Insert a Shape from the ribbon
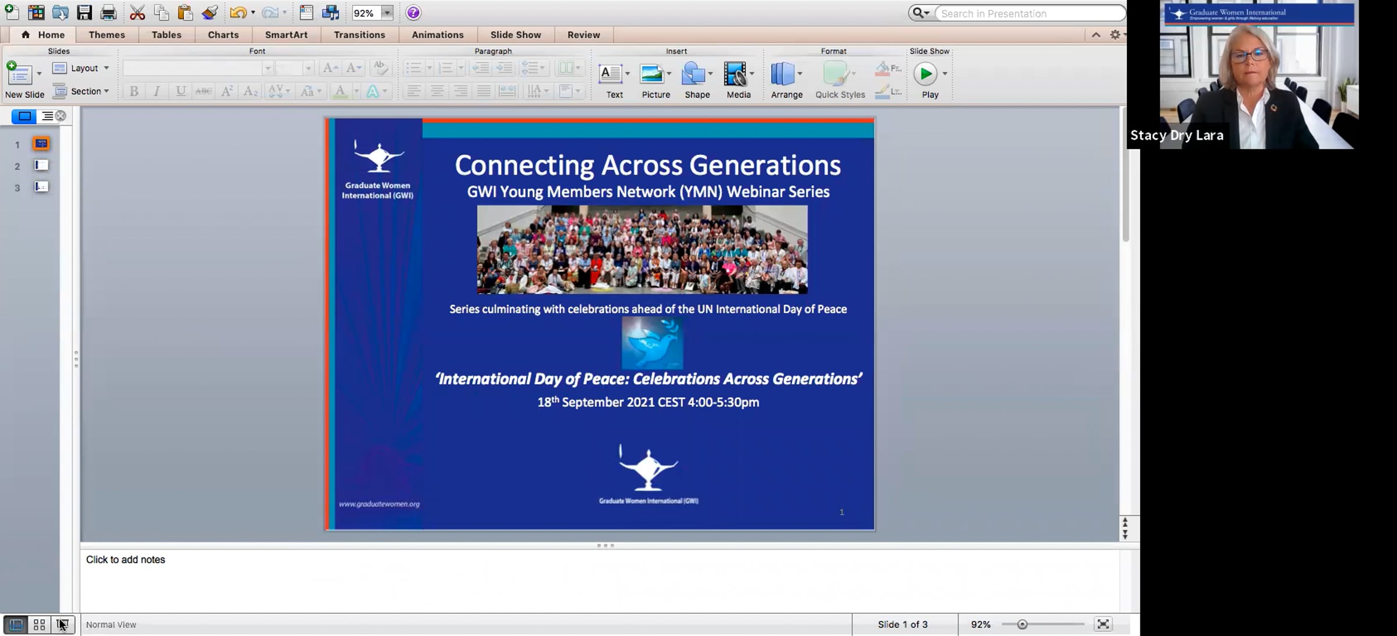 (693, 74)
